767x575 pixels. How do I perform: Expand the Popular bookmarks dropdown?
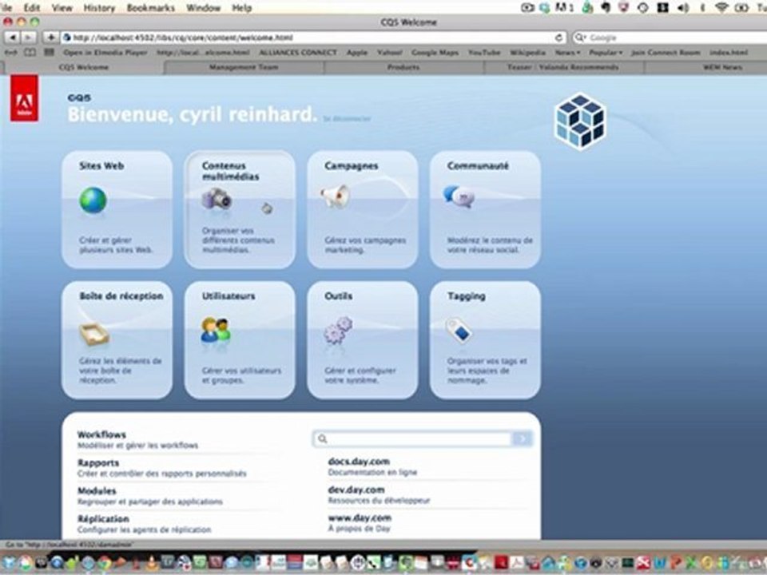tap(606, 53)
